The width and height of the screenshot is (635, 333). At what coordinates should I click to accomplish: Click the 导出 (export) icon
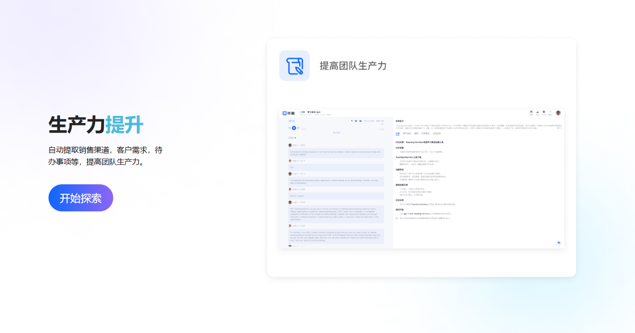pyautogui.click(x=537, y=112)
